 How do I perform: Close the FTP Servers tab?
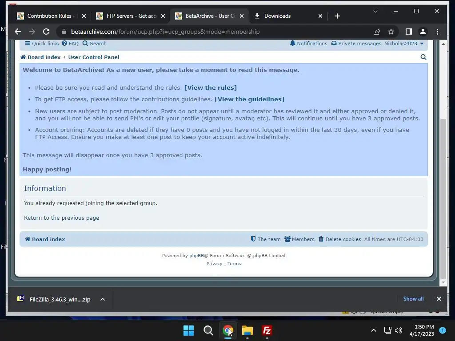click(x=163, y=16)
